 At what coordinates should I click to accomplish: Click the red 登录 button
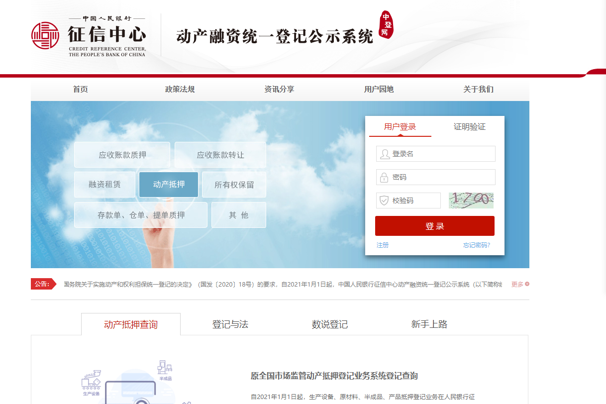[x=435, y=226]
